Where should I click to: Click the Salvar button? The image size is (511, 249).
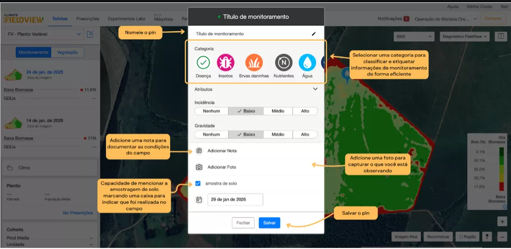point(269,223)
